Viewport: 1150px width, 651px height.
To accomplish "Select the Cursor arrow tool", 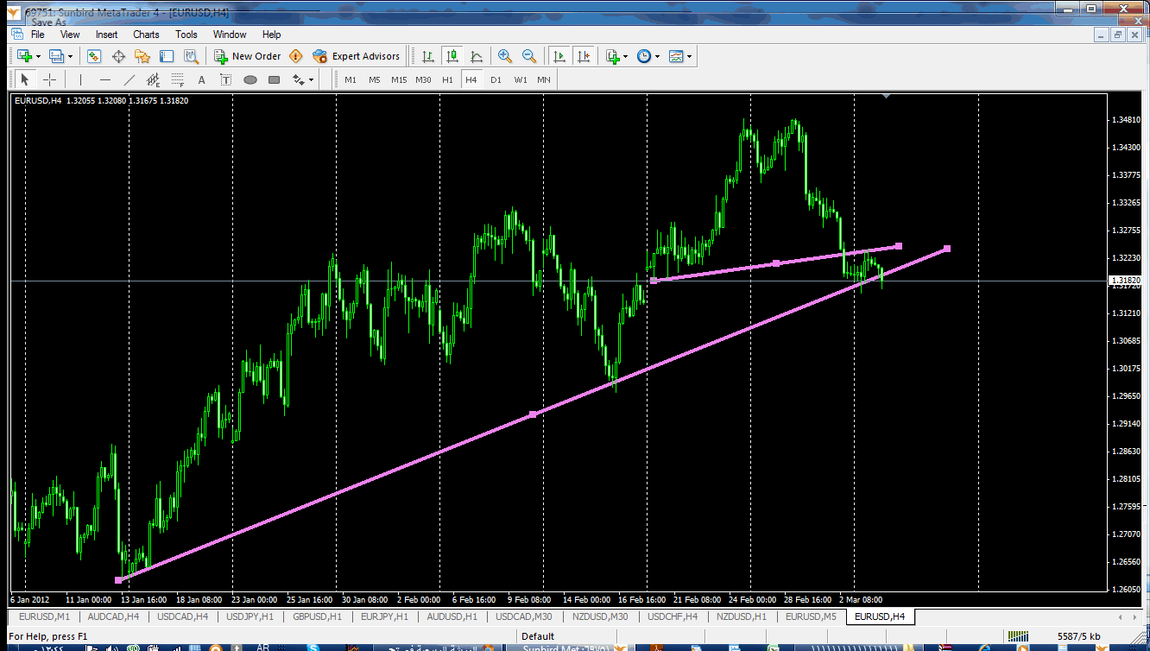I will click(24, 79).
